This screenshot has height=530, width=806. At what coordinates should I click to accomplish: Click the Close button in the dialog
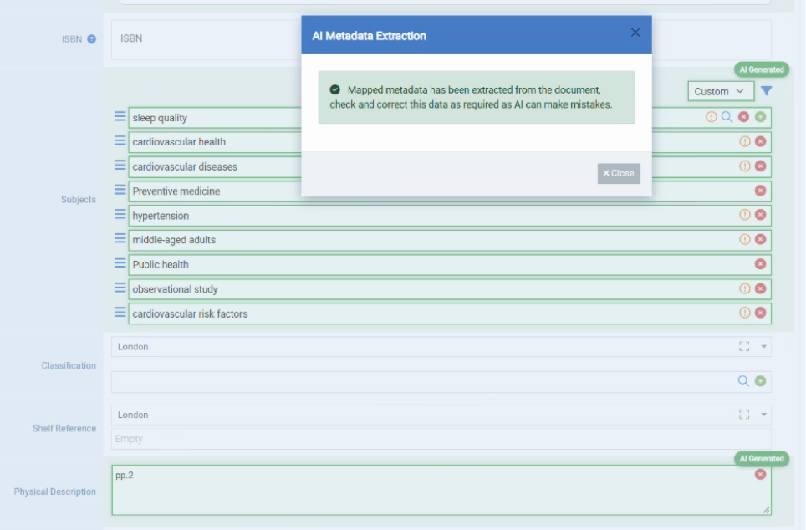pos(619,173)
